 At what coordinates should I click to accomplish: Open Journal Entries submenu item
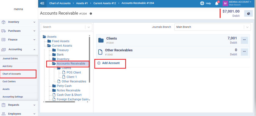coord(19,59)
